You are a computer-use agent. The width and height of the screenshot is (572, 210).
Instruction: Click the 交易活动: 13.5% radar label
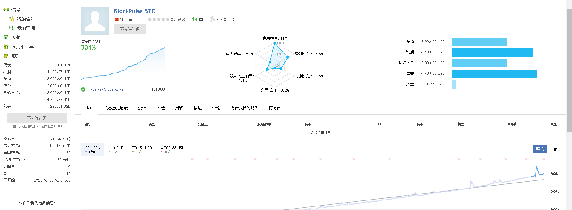pos(275,90)
